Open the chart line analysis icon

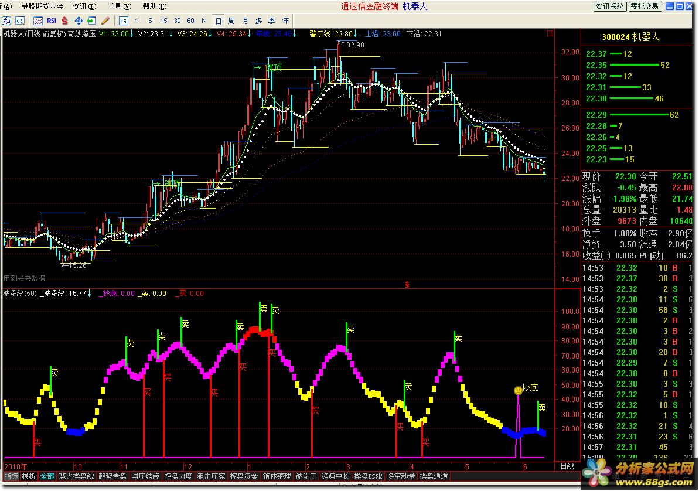38,21
